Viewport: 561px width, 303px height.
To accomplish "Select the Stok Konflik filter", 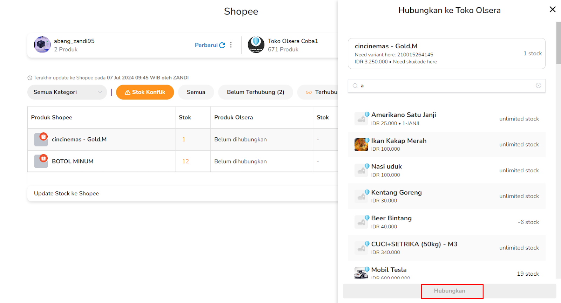I will [145, 92].
